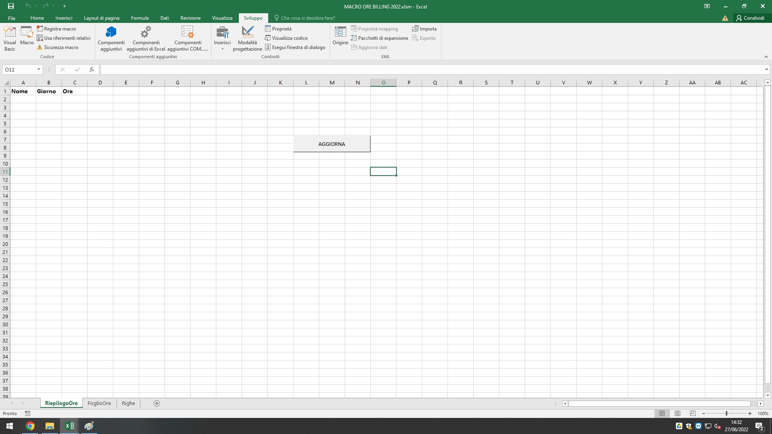Zoom in with the plus button
This screenshot has width=772, height=434.
(x=750, y=414)
